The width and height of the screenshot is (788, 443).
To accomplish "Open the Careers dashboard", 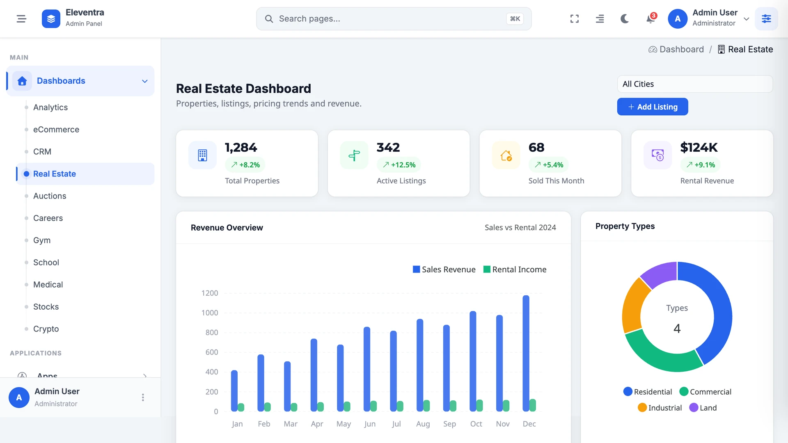I will click(x=48, y=218).
